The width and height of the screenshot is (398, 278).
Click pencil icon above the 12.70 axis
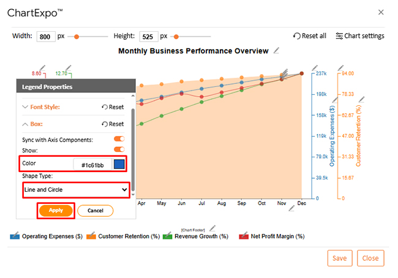pos(67,66)
